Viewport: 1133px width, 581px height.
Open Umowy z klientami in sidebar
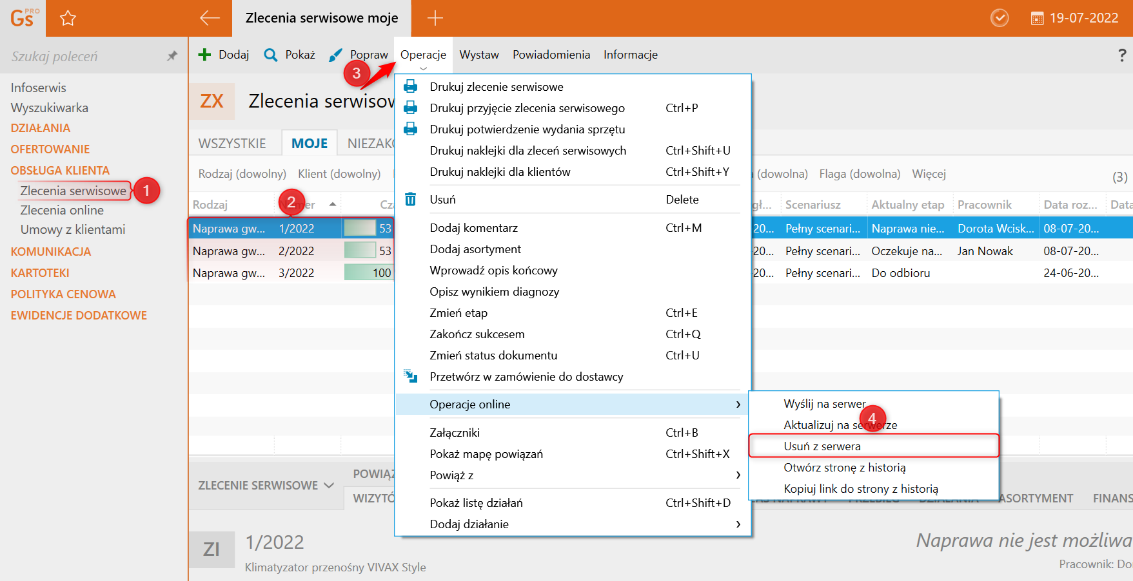pyautogui.click(x=73, y=230)
